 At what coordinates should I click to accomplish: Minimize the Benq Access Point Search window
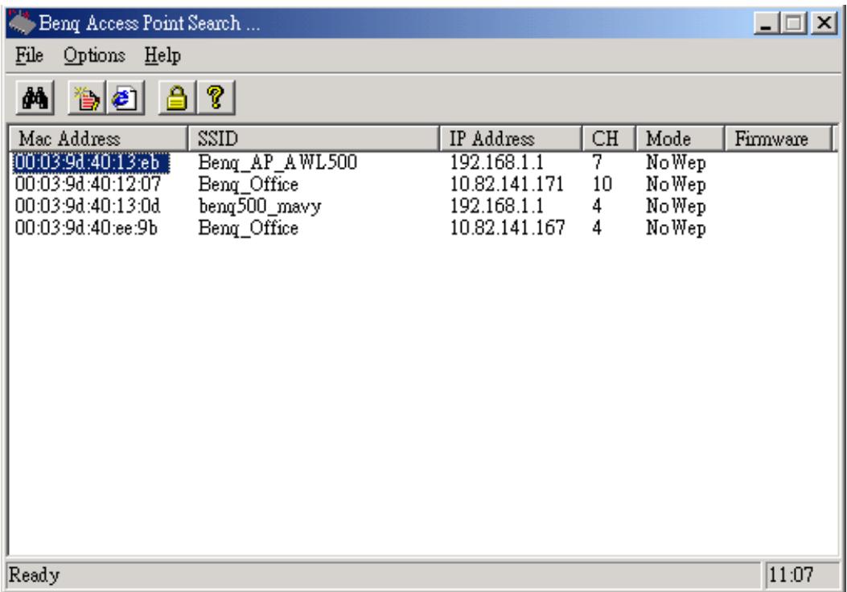point(766,23)
